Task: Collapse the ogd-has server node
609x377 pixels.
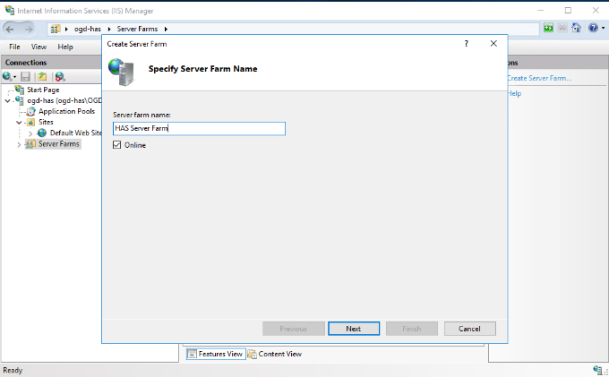Action: coord(7,101)
